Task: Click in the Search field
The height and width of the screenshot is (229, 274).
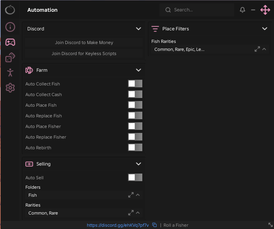Action: pos(197,10)
